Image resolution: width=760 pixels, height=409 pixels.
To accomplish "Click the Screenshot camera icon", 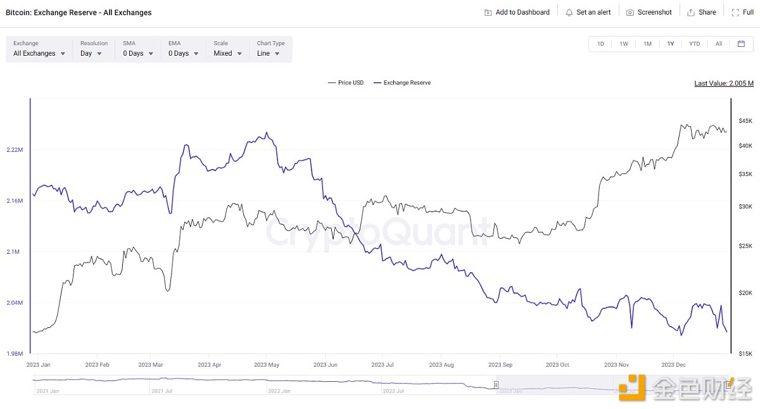I will click(630, 12).
